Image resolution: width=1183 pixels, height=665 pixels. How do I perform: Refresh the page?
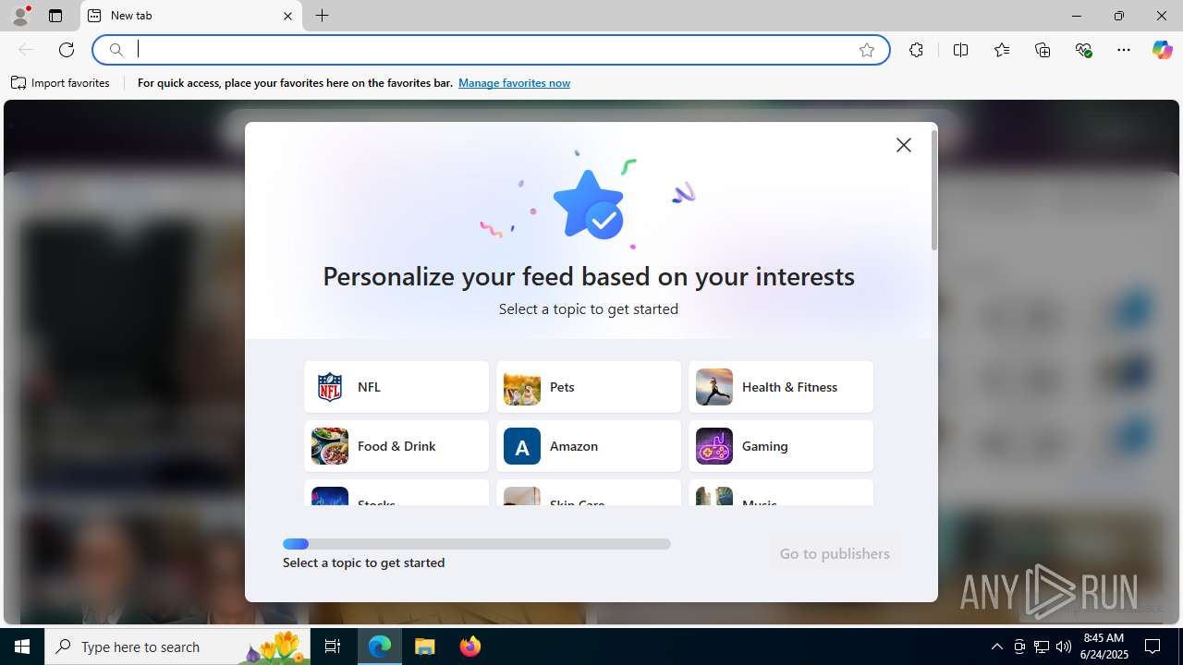pyautogui.click(x=67, y=50)
